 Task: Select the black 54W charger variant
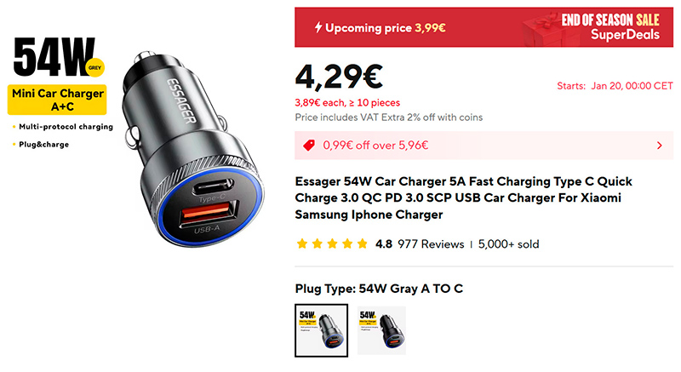[x=381, y=330]
